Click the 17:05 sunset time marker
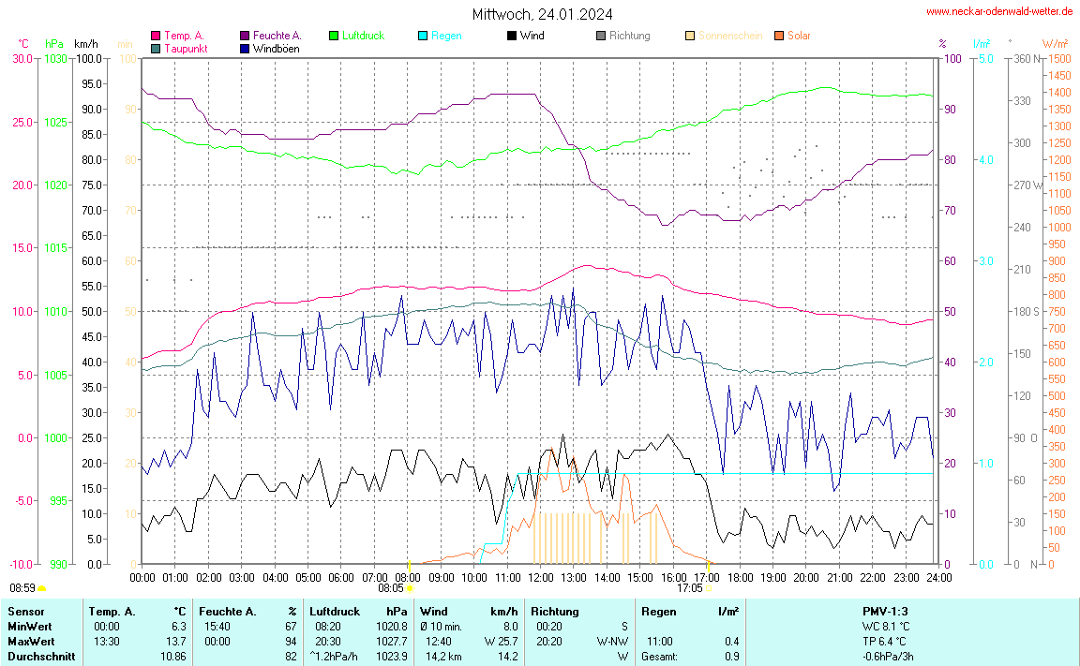Image resolution: width=1080 pixels, height=666 pixels. point(689,588)
